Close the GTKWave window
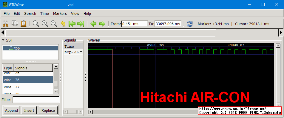 pos(277,4)
